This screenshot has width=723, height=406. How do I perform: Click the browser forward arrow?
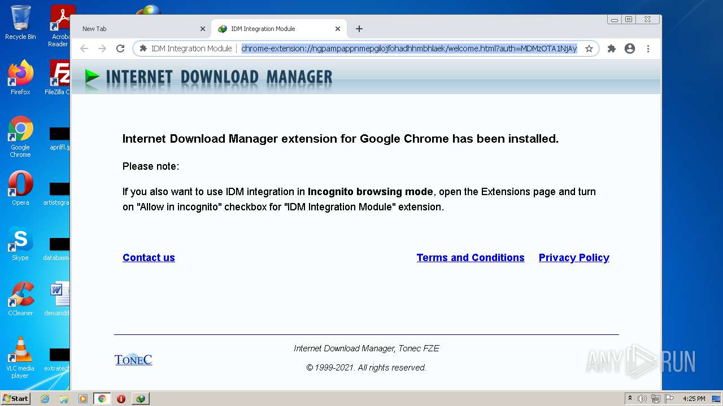(x=102, y=48)
